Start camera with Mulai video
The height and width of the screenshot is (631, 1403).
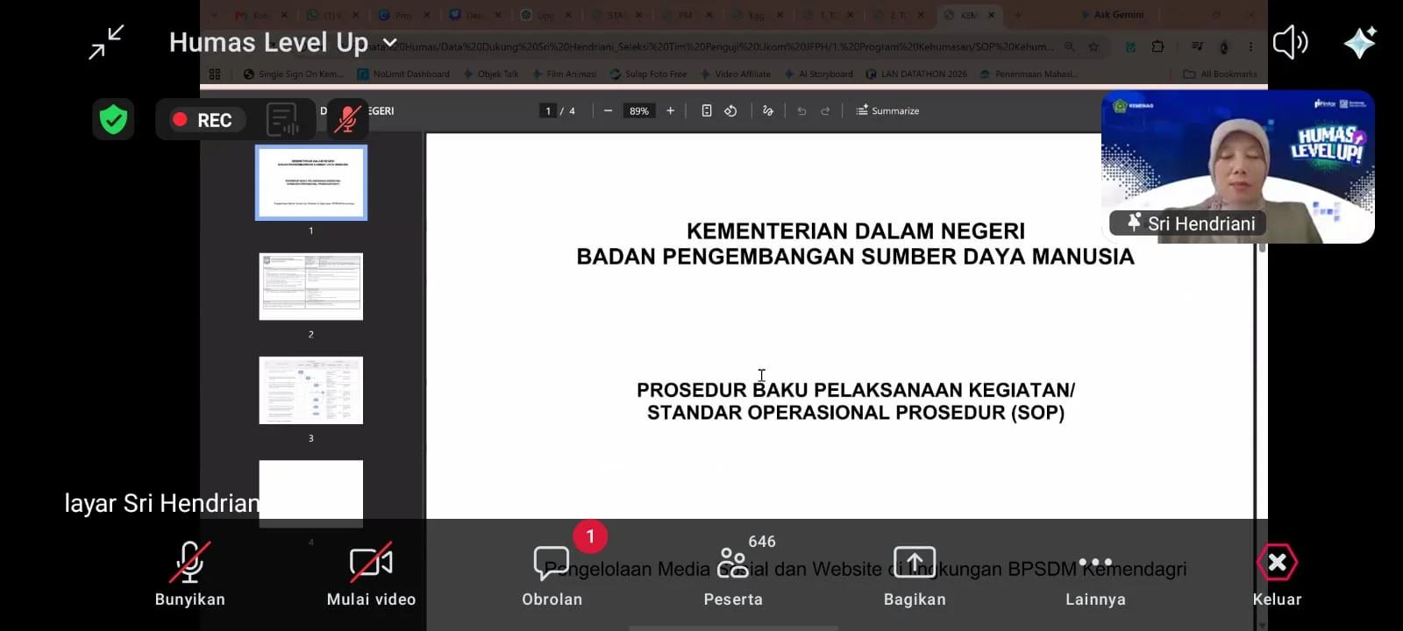[371, 575]
